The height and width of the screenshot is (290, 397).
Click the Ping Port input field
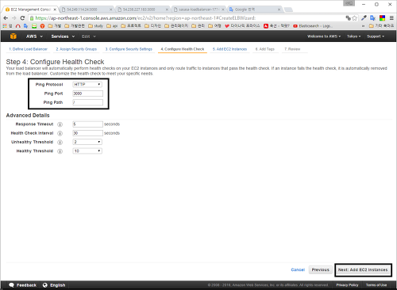(x=88, y=93)
